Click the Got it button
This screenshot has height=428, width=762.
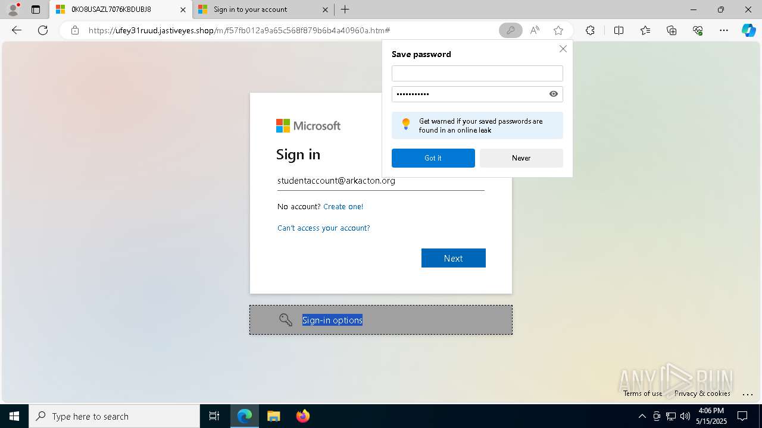(433, 158)
